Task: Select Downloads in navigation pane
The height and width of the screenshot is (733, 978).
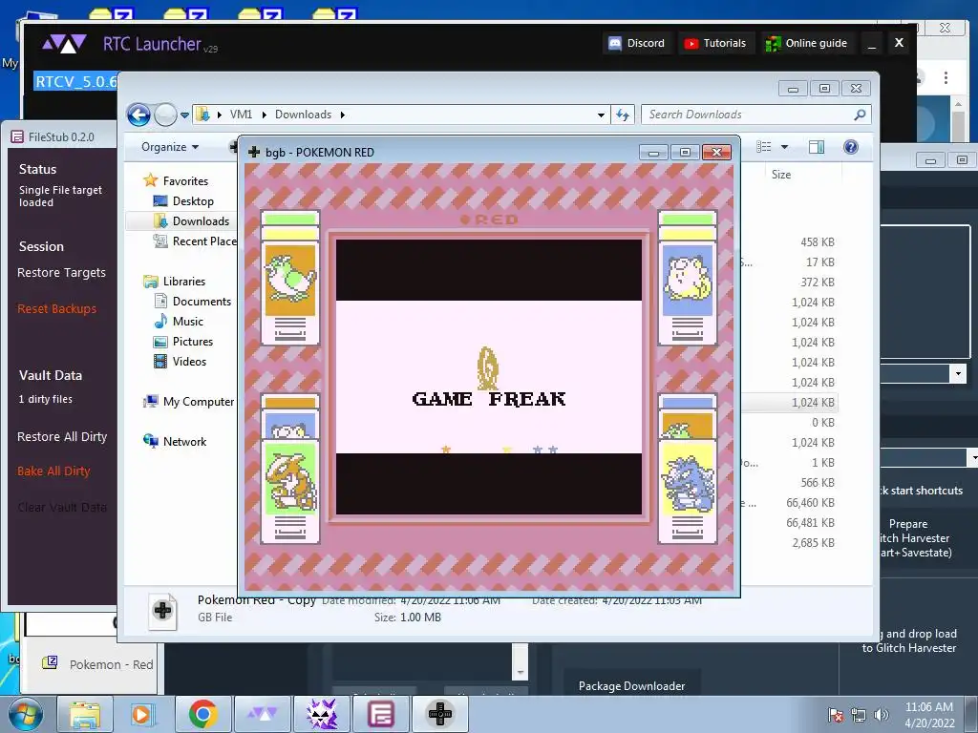Action: click(x=191, y=221)
